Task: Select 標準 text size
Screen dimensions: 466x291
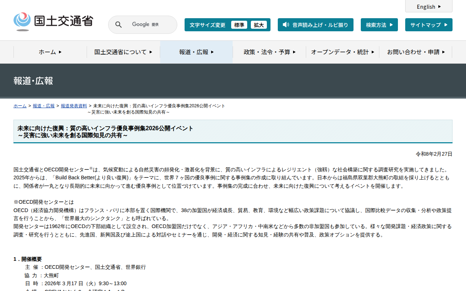Action: click(239, 25)
